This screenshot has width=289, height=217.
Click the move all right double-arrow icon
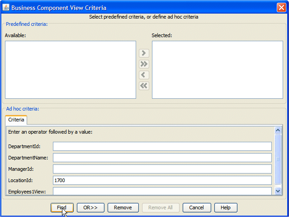144,64
